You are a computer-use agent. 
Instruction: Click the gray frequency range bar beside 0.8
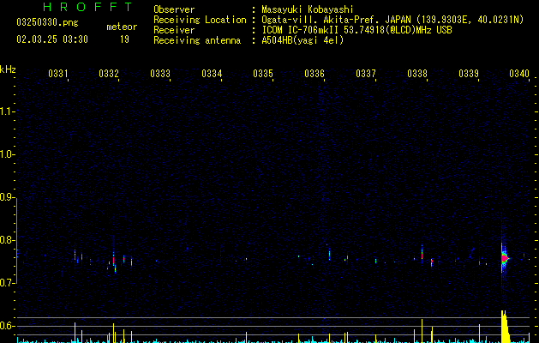[16, 240]
